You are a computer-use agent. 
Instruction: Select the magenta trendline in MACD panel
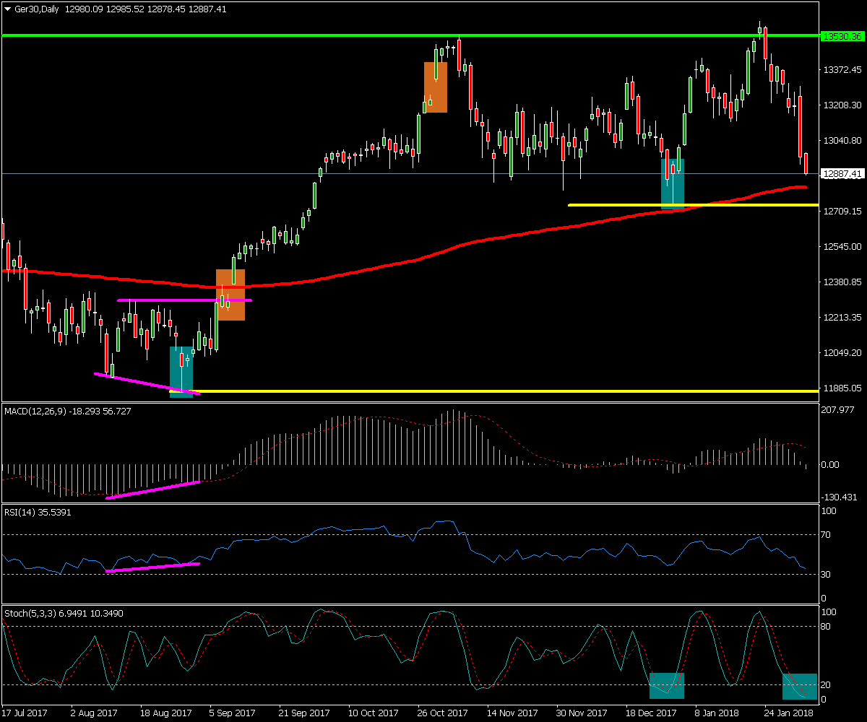[152, 490]
